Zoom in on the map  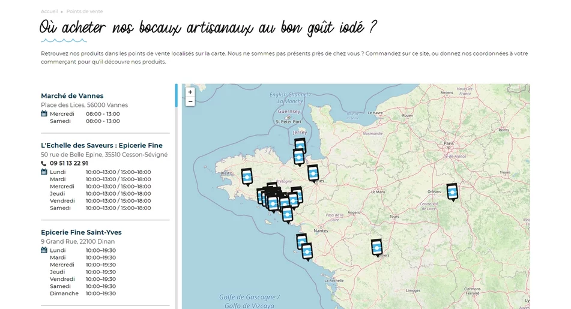[x=190, y=92]
